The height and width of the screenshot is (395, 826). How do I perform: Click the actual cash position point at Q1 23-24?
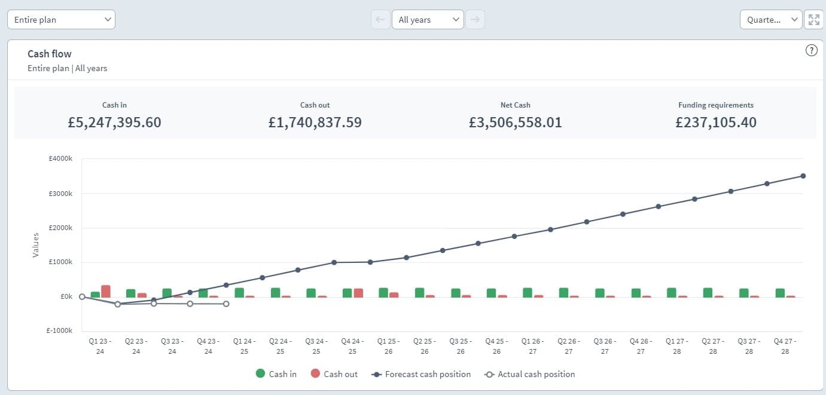click(x=118, y=304)
